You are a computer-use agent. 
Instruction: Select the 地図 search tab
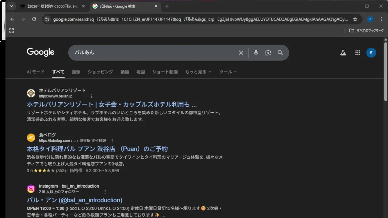141,72
